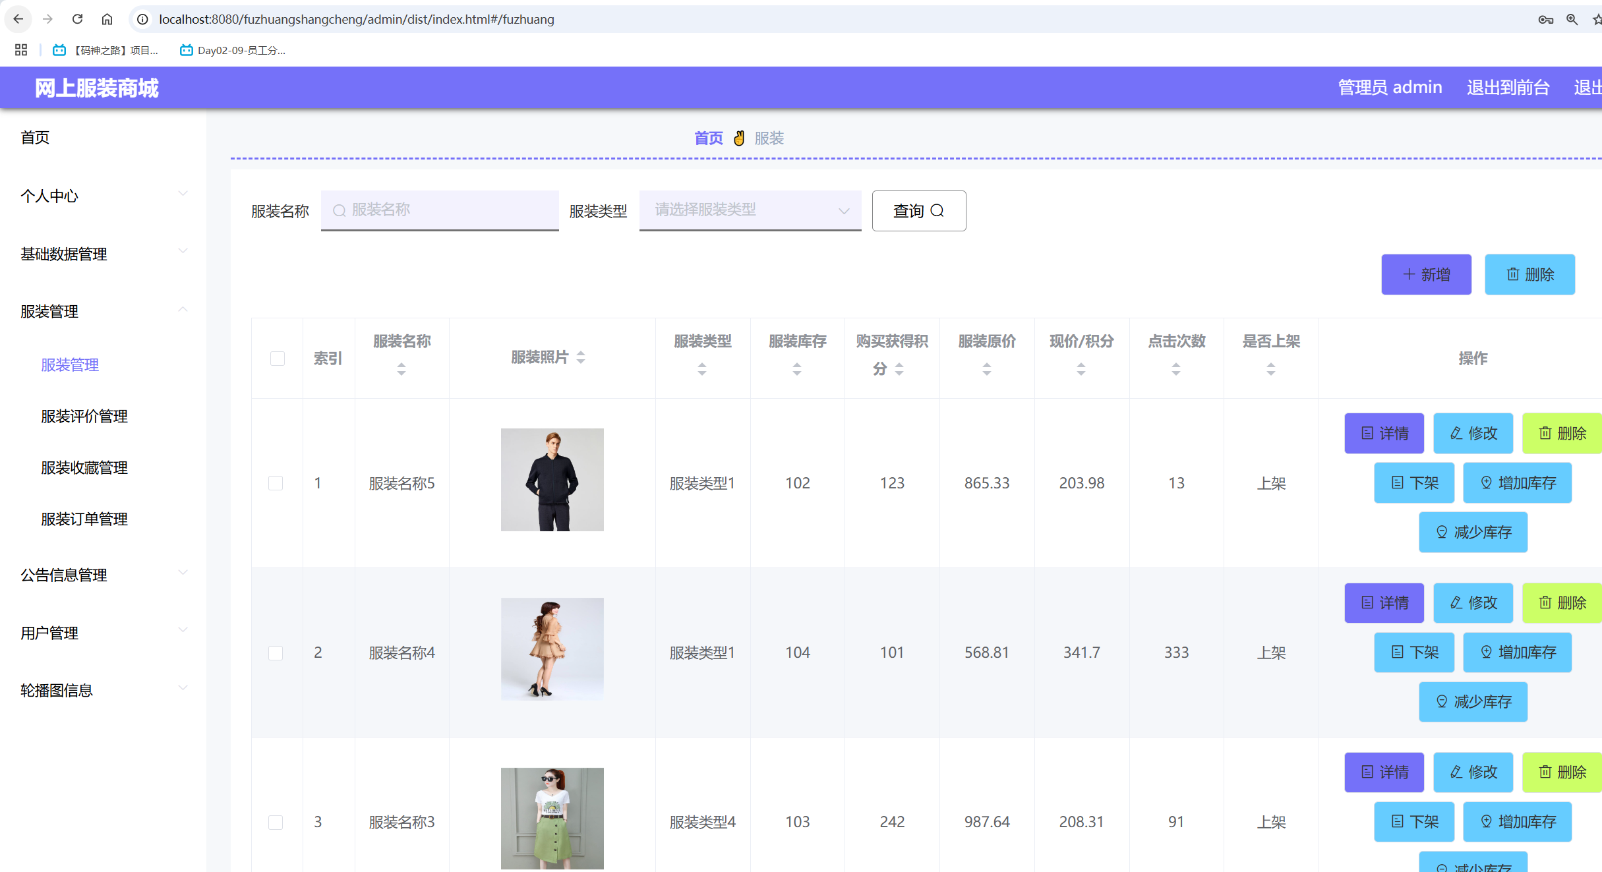Image resolution: width=1602 pixels, height=872 pixels.
Task: Sort table by 服装原价 using its sort arrows
Action: (986, 369)
